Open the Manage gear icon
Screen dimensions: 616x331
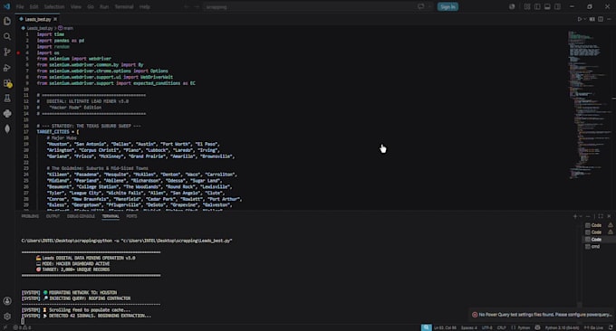[x=7, y=317]
